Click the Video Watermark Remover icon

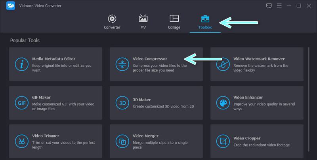pos(222,64)
